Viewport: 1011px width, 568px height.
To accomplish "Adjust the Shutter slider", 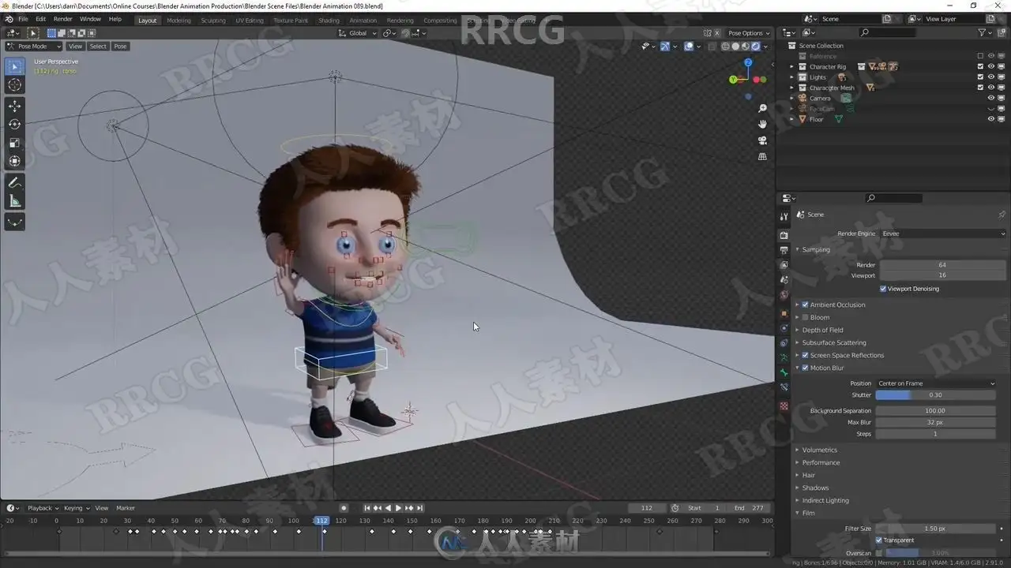I will click(935, 394).
